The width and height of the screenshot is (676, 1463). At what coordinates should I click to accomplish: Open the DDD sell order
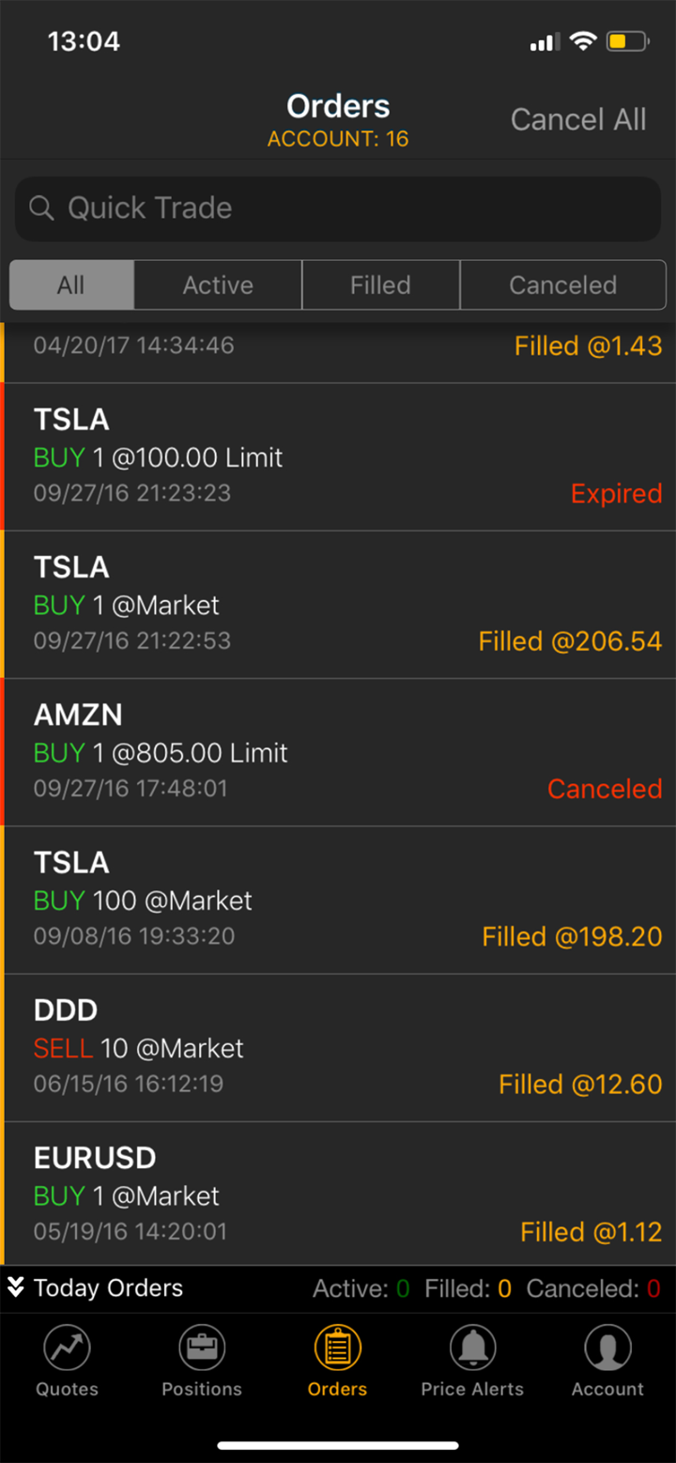pos(338,1047)
